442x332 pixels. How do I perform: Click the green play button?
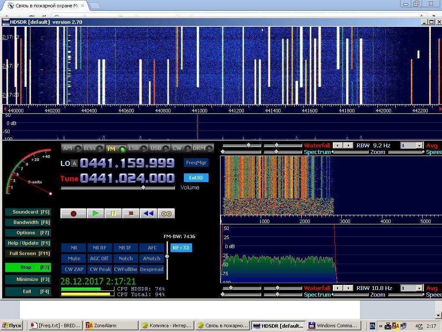tap(95, 214)
